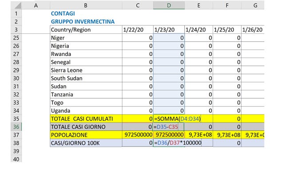Click TOTALE CASI GIORNO value in column E
Image resolution: width=285 pixels, height=174 pixels.
tap(199, 127)
